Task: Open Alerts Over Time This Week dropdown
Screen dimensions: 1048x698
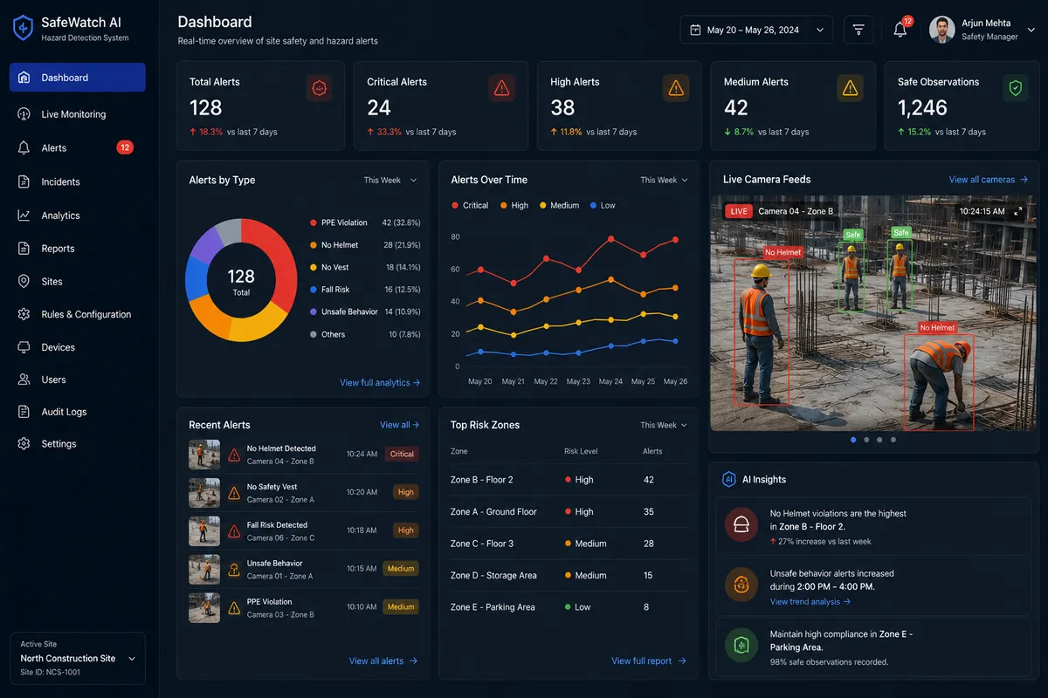Action: (664, 181)
